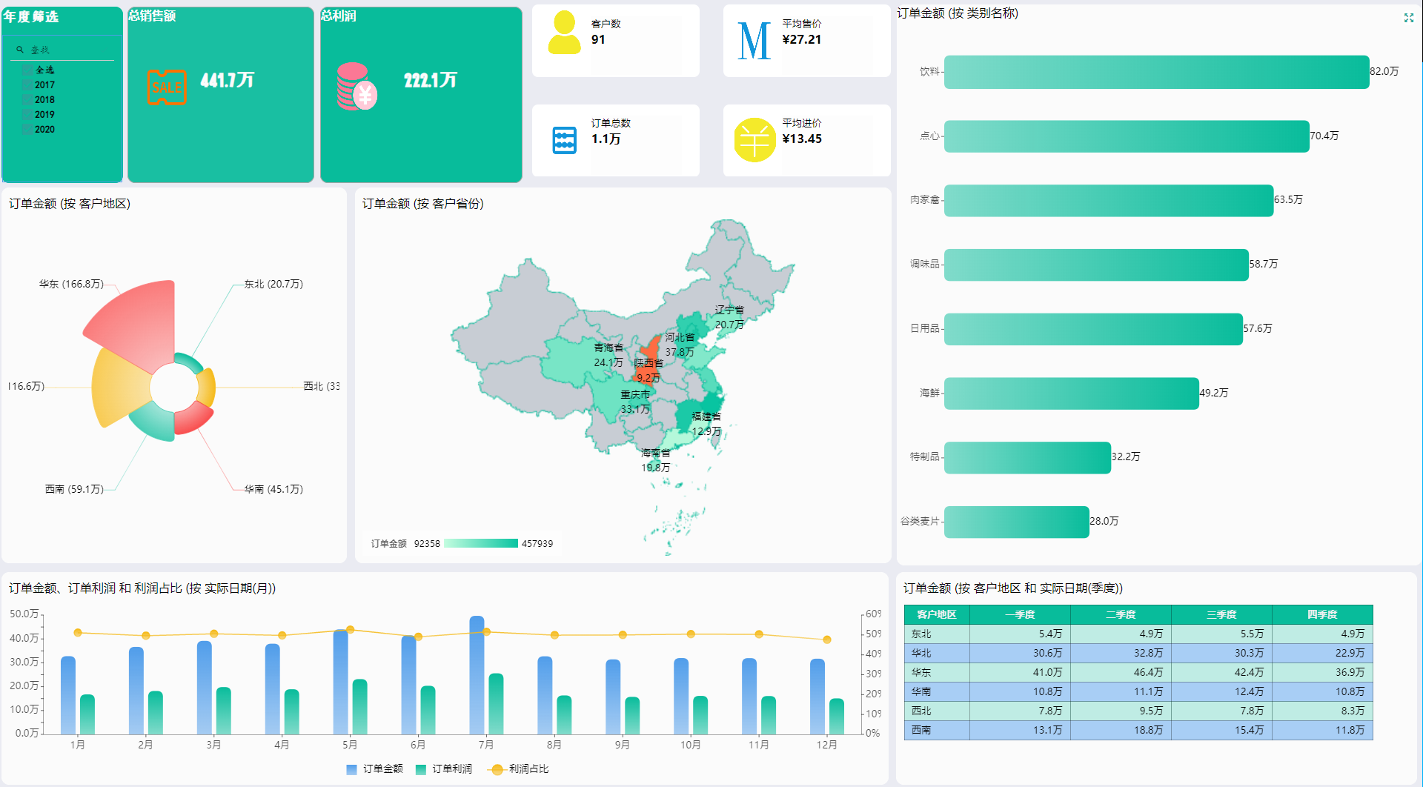Click the 5月 profit ratio line point
The image size is (1423, 787).
click(x=350, y=629)
